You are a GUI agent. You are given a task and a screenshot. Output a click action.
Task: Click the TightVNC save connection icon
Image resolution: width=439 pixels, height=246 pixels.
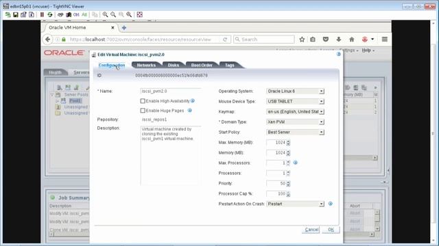coord(16,14)
